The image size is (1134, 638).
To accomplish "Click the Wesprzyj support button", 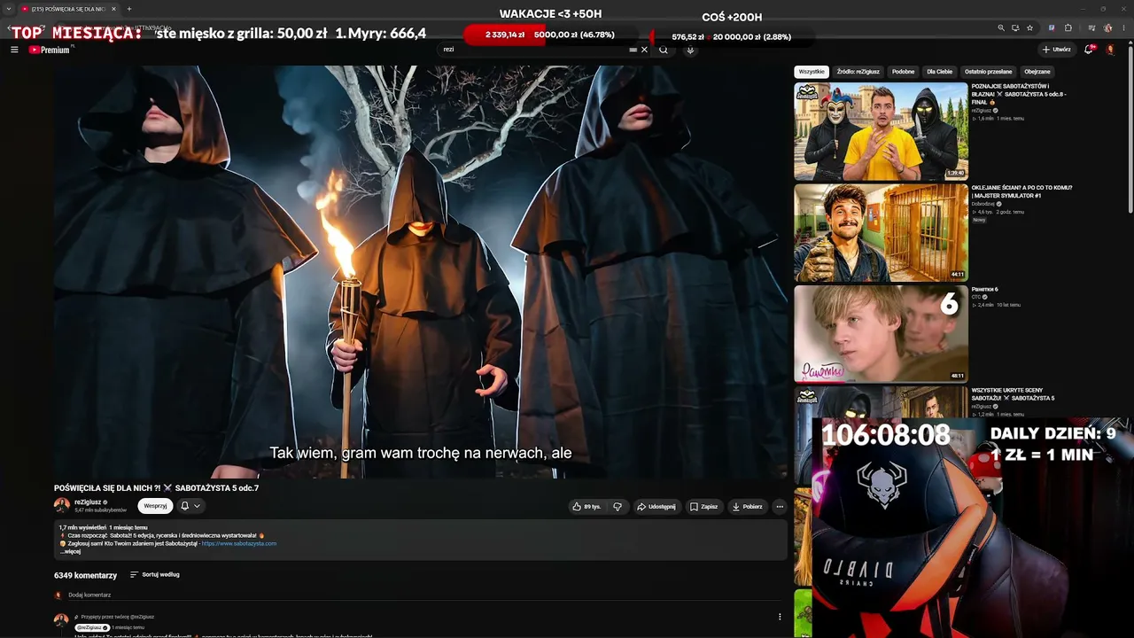I will point(155,506).
